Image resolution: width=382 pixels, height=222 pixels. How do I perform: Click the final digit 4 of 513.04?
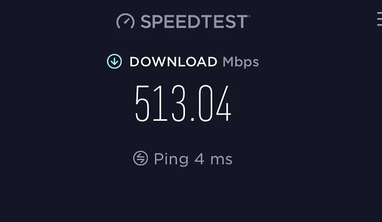tap(224, 103)
